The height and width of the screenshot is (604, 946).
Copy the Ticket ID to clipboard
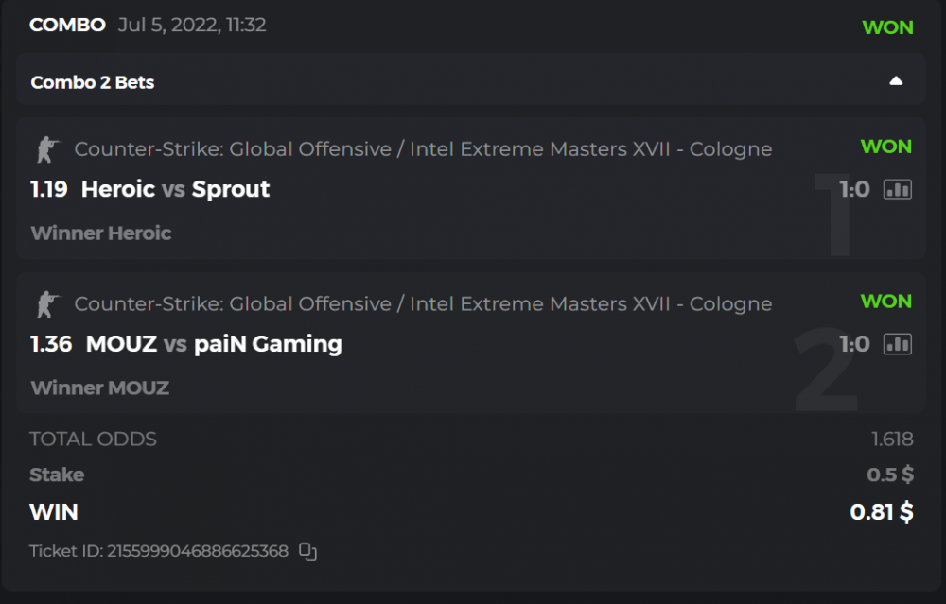point(307,551)
